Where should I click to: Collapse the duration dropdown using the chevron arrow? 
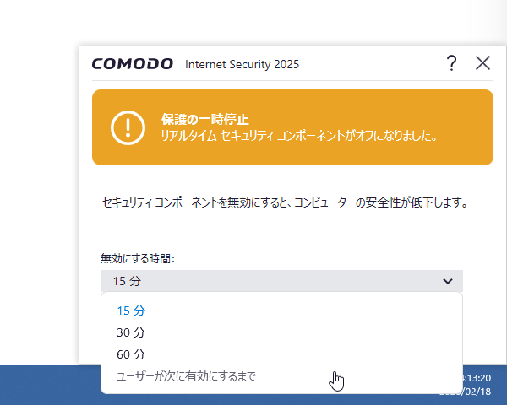448,281
